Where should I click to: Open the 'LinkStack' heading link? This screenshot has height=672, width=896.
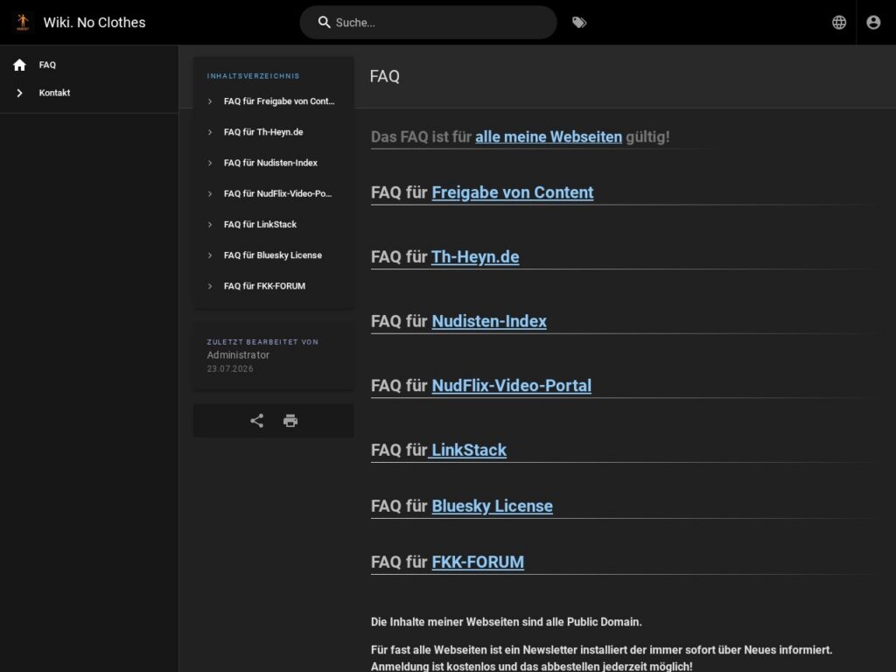click(469, 451)
